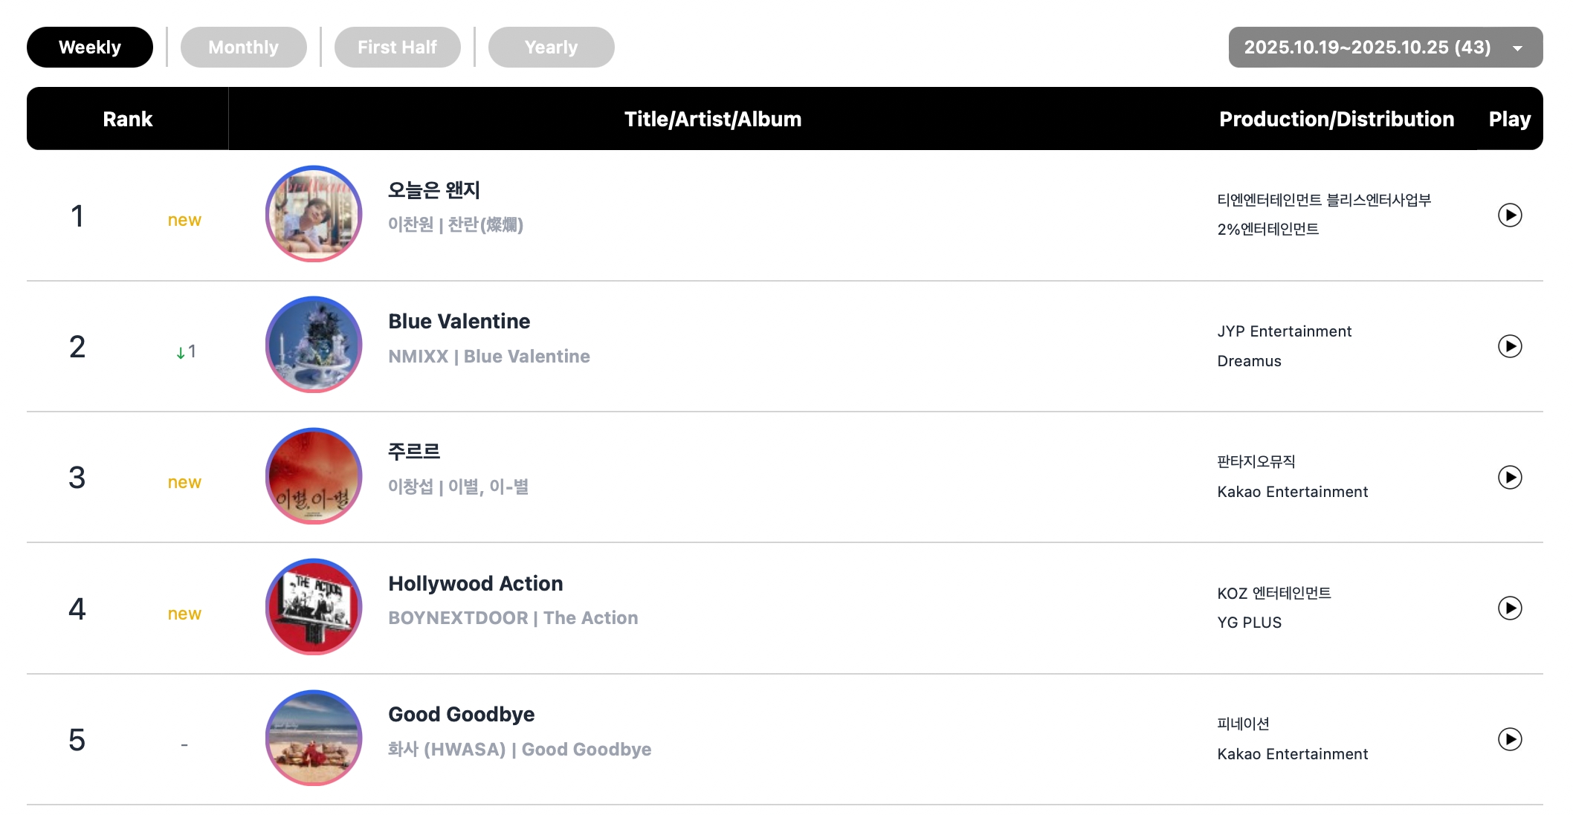This screenshot has height=815, width=1573.
Task: Play Blue Valentine by NMIXX
Action: click(x=1509, y=346)
